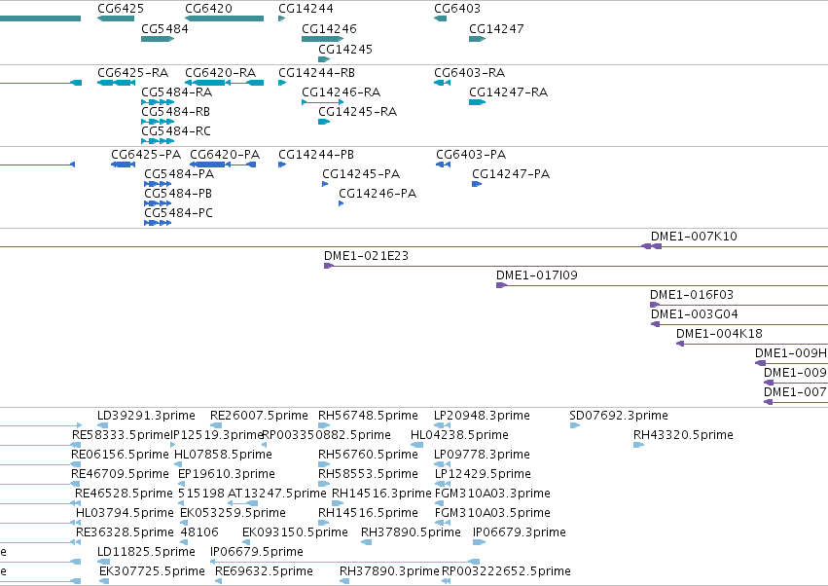Select protein CG6403-PA
828x586 pixels.
[x=471, y=155]
